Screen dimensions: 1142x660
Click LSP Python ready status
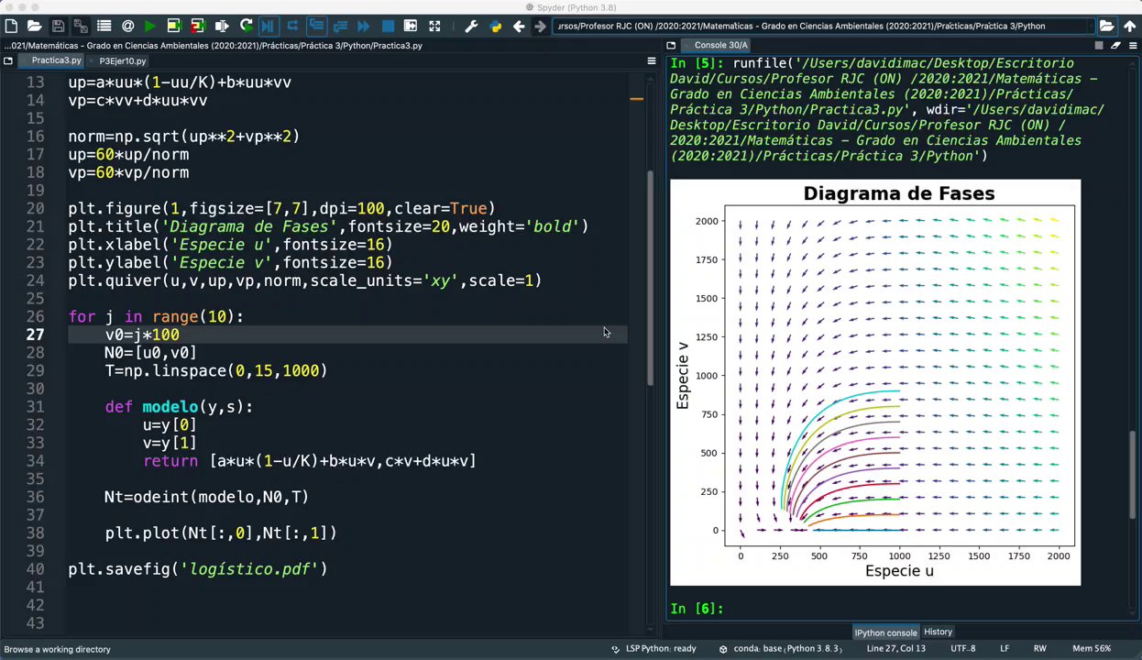(x=654, y=649)
